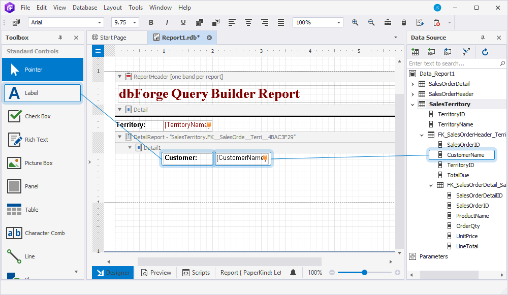Select the Line control in Toolbox
This screenshot has height=295, width=508.
tap(43, 256)
